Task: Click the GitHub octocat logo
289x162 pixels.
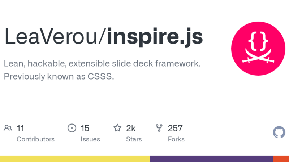Action: coord(279,132)
